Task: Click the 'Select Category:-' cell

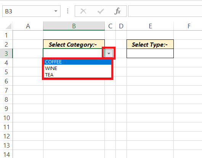Action: coord(74,44)
